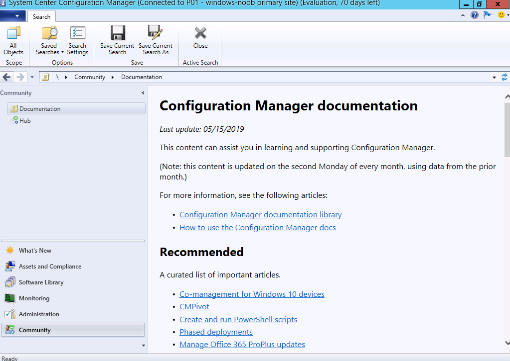Open Search Settings in the ribbon

click(x=77, y=40)
